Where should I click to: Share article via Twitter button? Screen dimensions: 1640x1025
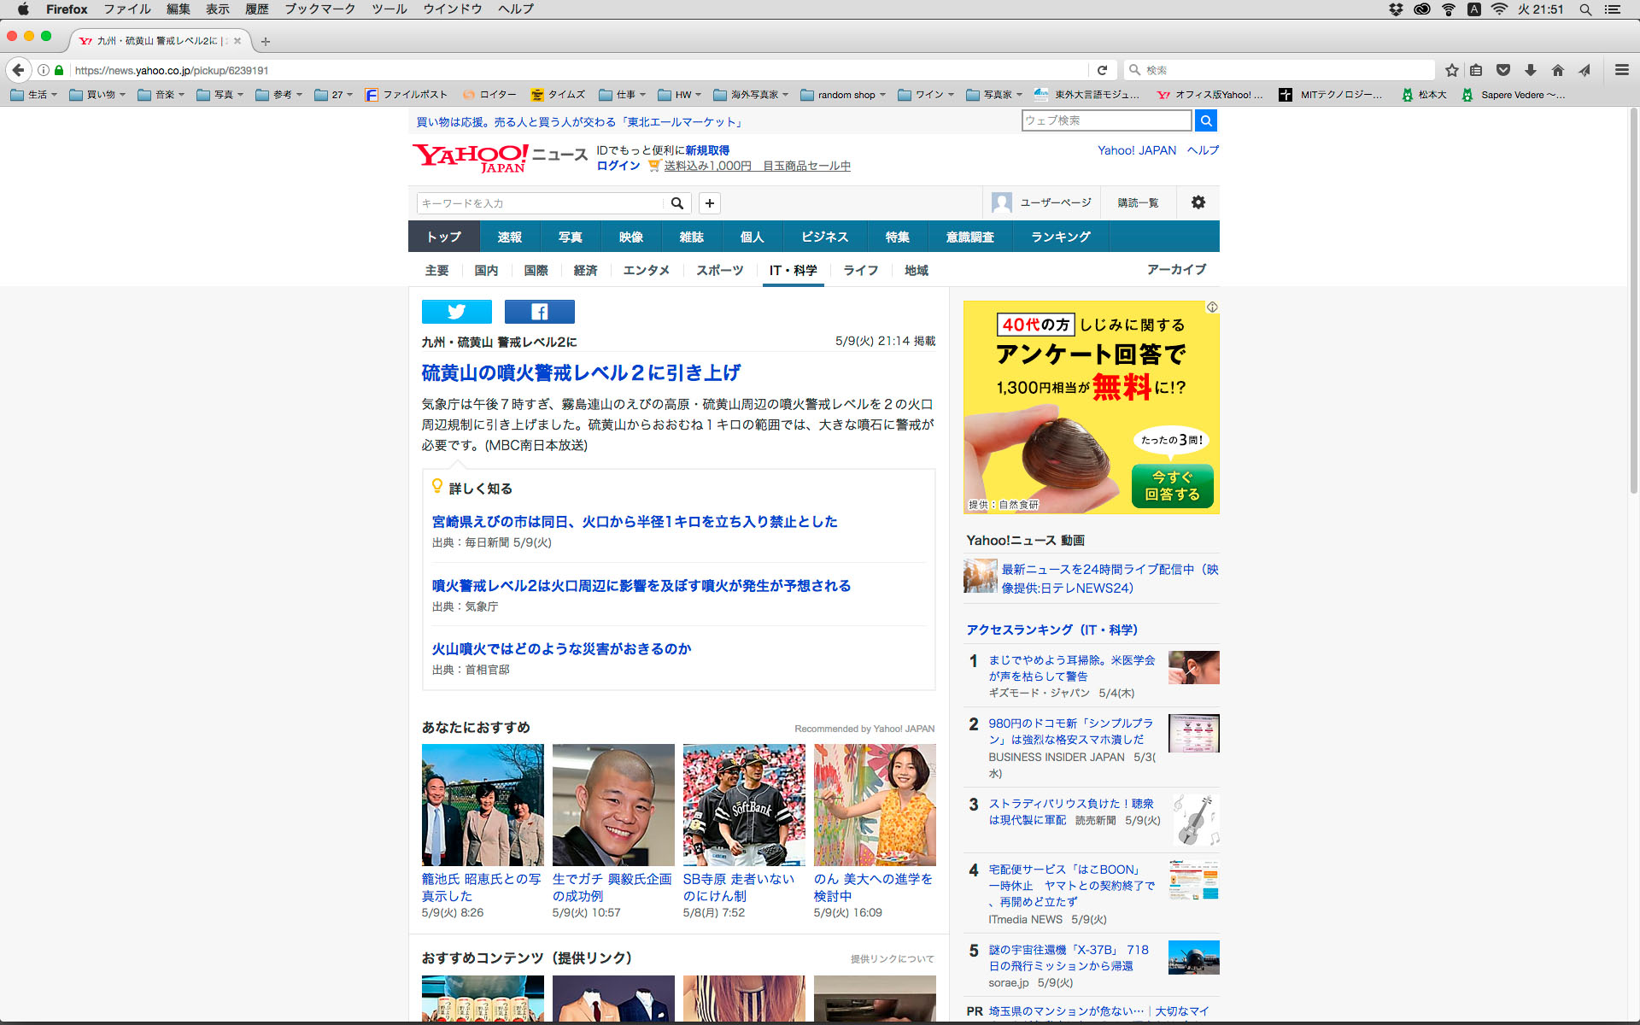pos(456,312)
